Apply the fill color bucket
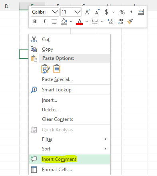This screenshot has height=176, width=157. pyautogui.click(x=64, y=22)
